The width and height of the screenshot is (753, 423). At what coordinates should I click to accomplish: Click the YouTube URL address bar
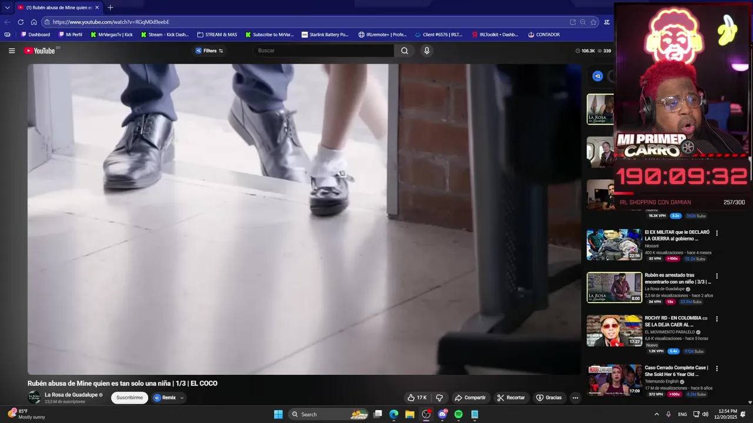306,22
